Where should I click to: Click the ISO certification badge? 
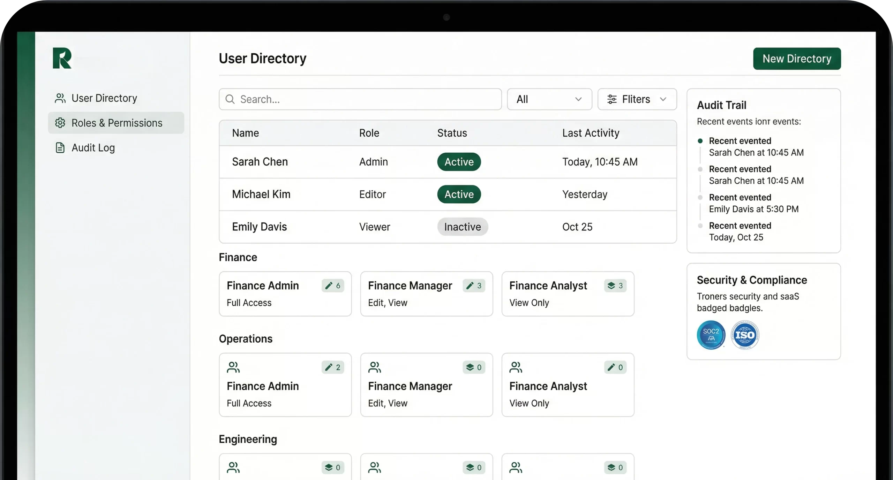745,335
